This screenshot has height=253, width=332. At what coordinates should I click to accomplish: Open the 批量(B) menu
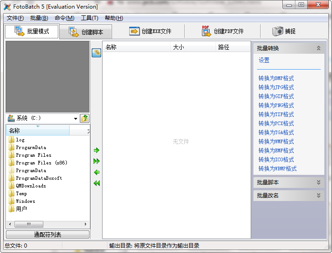coord(39,18)
